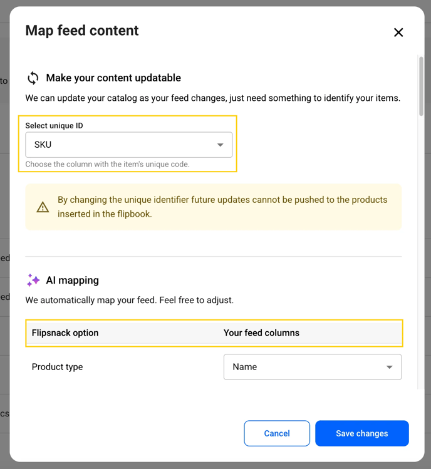Viewport: 431px width, 469px height.
Task: Click the AI mapping section heading
Action: pos(72,280)
